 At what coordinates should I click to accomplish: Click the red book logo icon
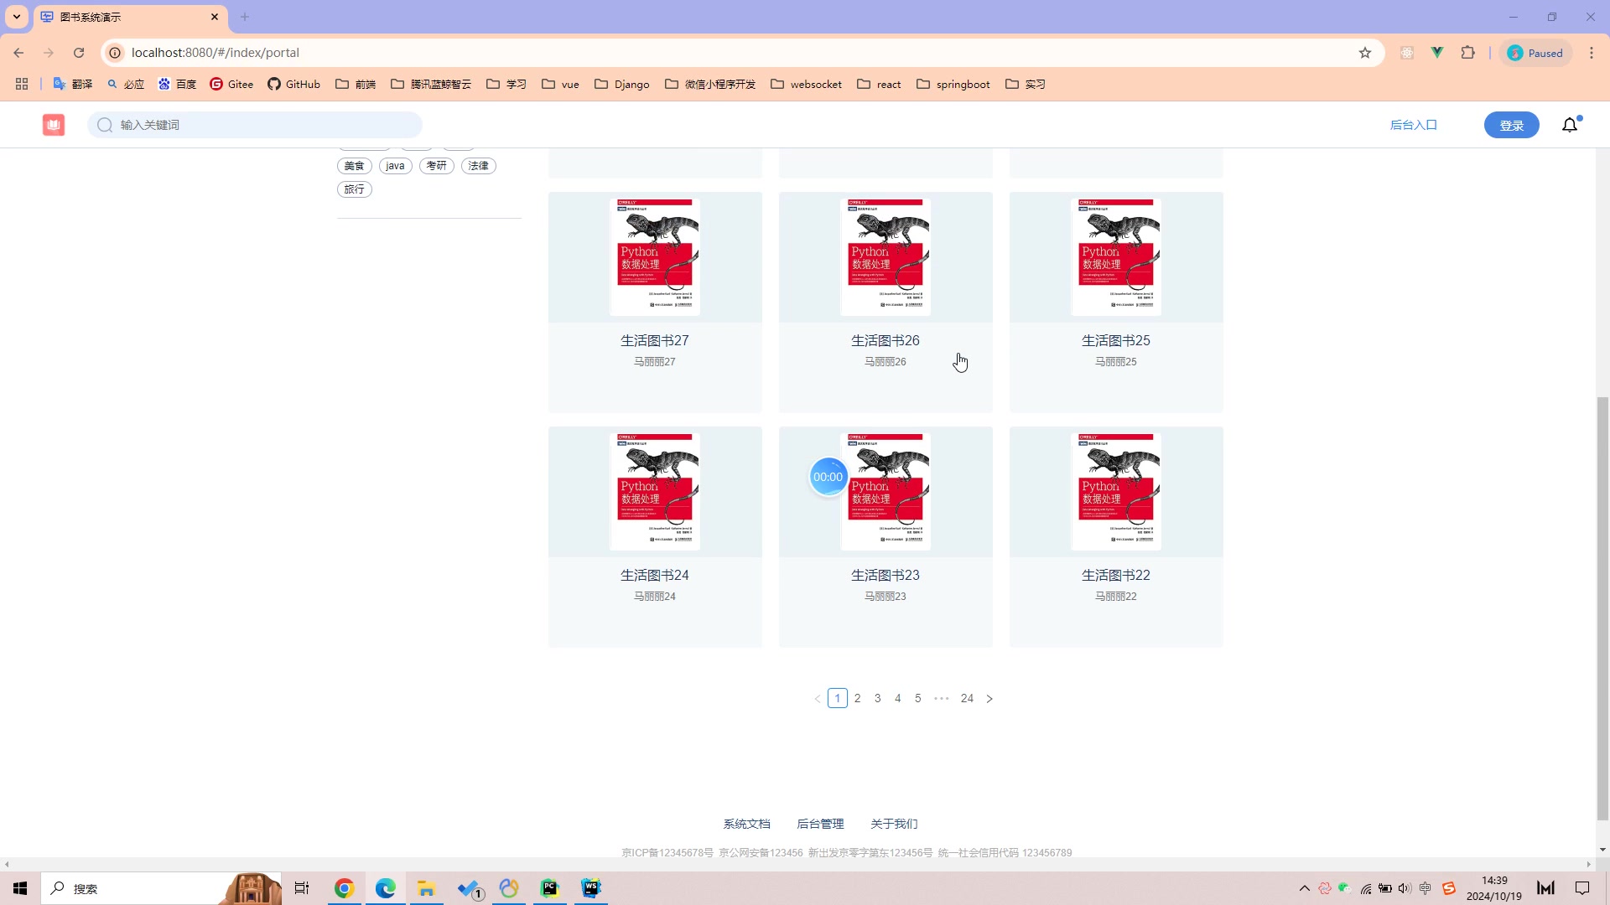coord(54,125)
